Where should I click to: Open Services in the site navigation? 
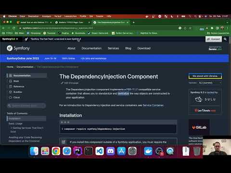tap(114, 48)
